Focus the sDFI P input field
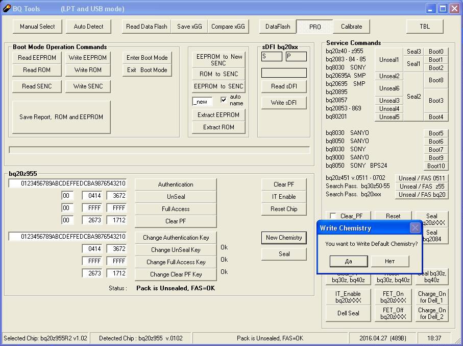The width and height of the screenshot is (463, 346). pyautogui.click(x=296, y=57)
